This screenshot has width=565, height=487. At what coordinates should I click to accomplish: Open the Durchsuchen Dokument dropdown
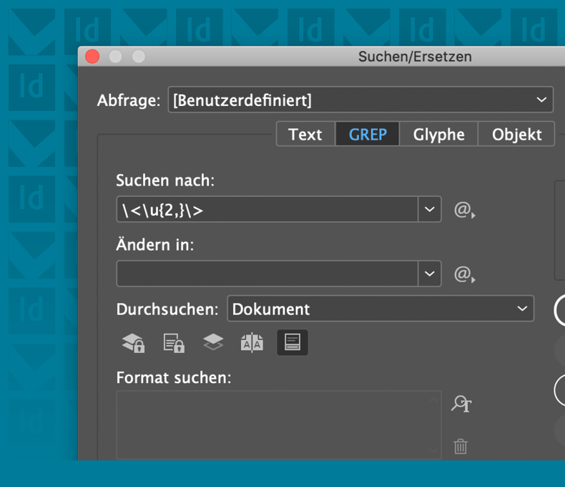(380, 309)
